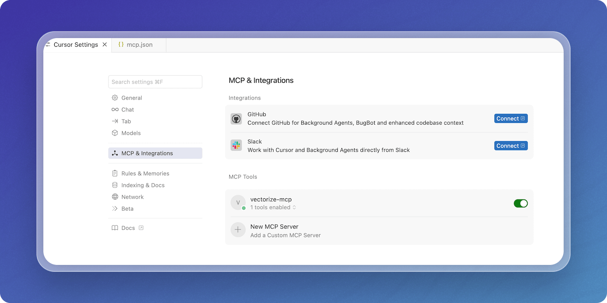Click the external-link icon beside Docs

(141, 228)
